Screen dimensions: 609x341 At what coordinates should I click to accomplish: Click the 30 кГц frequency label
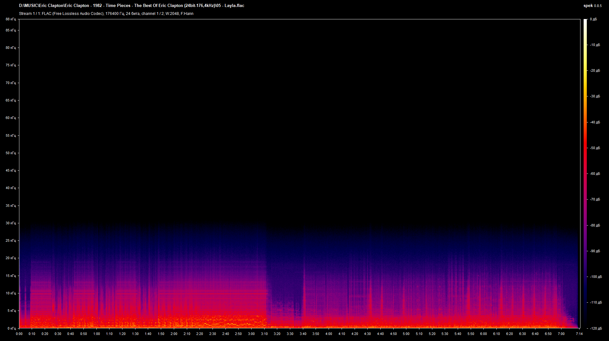coord(11,223)
